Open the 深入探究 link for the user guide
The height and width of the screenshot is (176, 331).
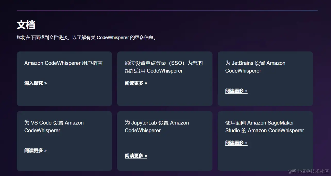coord(36,83)
